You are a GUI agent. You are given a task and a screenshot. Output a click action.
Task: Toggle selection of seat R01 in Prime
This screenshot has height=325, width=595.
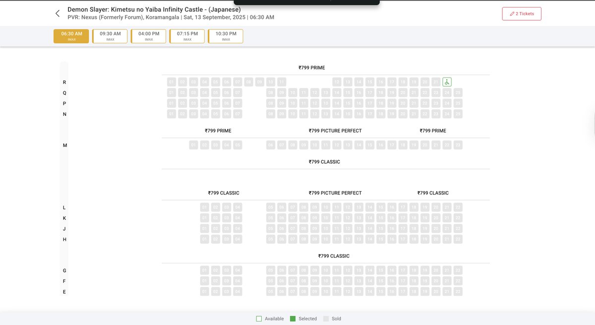(171, 81)
